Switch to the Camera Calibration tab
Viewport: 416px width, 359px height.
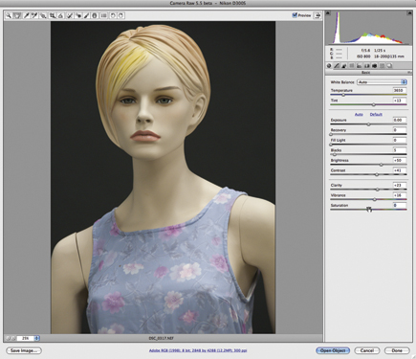tap(375, 66)
